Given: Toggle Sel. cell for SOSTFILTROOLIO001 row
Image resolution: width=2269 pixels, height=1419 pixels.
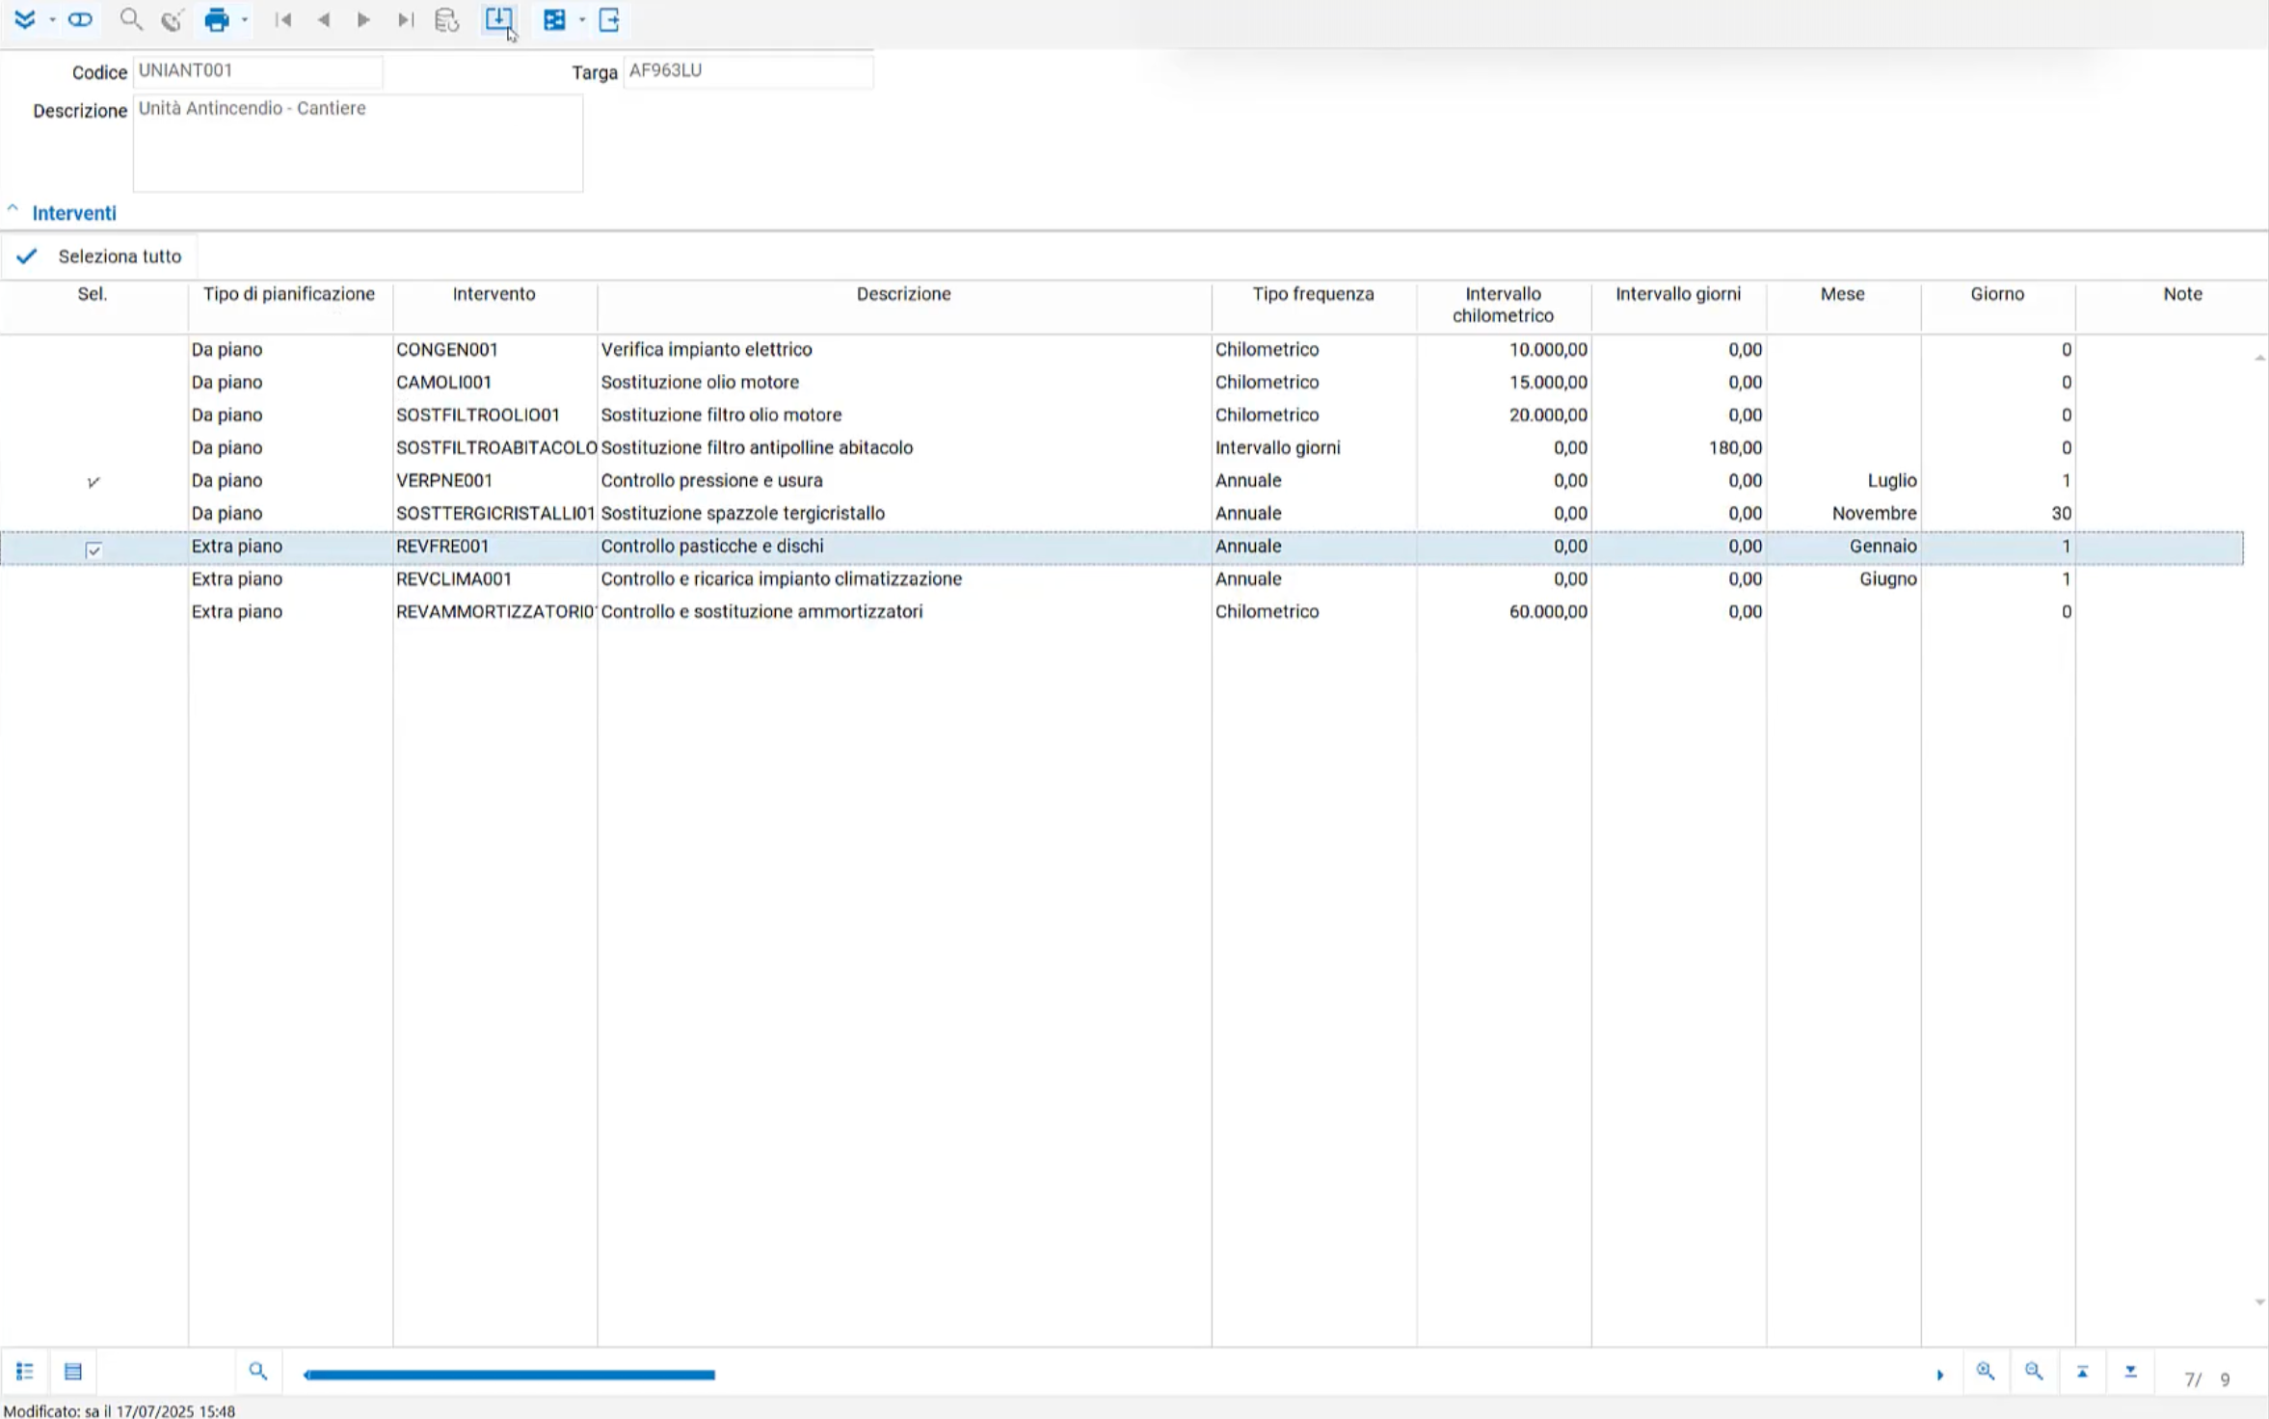Looking at the screenshot, I should click(x=93, y=415).
